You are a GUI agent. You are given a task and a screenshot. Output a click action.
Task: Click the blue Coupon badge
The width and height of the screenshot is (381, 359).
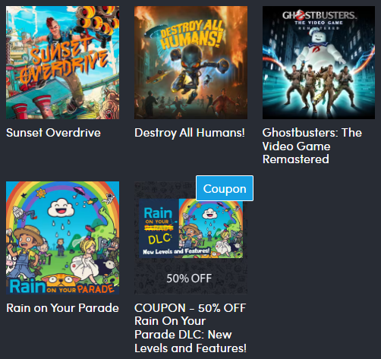(x=225, y=188)
